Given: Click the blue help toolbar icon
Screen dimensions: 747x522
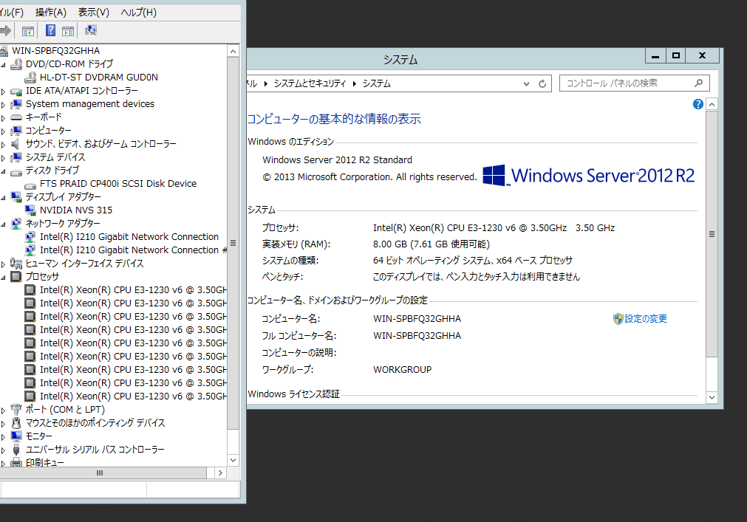Looking at the screenshot, I should click(x=50, y=31).
